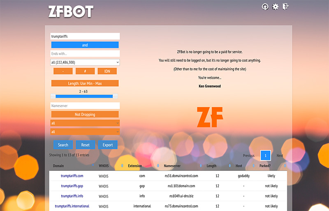Screen dimensions: 329x211
Task: Toggle the hyphen '-' filter button
Action: pos(63,71)
